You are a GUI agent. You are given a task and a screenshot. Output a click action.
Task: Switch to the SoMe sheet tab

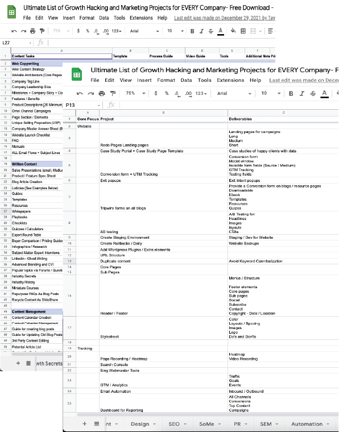[210, 424]
